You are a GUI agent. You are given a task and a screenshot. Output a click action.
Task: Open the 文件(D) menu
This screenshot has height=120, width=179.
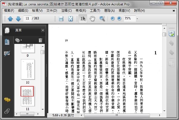point(52,11)
